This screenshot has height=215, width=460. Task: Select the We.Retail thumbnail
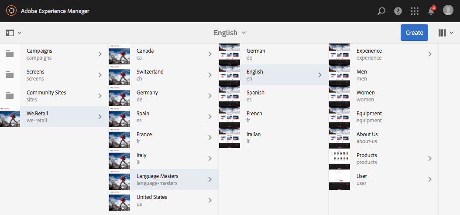(x=10, y=117)
